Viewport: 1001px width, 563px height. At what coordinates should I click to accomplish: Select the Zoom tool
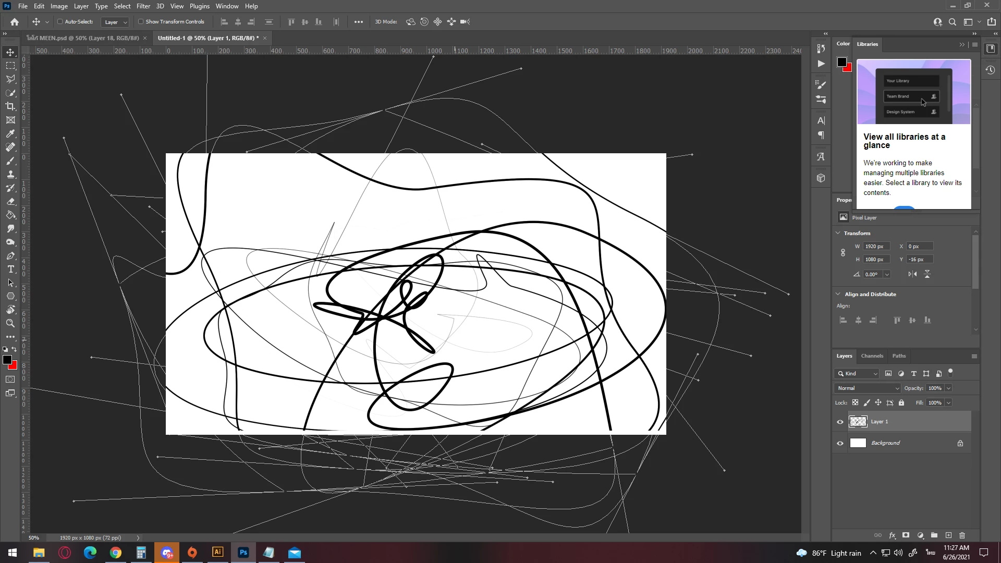tap(10, 323)
